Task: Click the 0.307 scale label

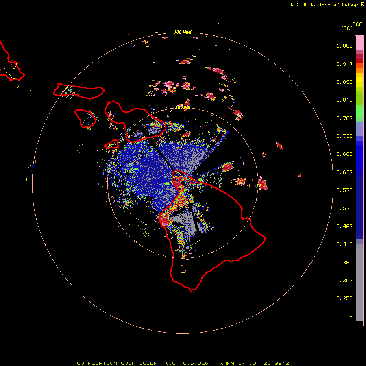Action: [344, 281]
